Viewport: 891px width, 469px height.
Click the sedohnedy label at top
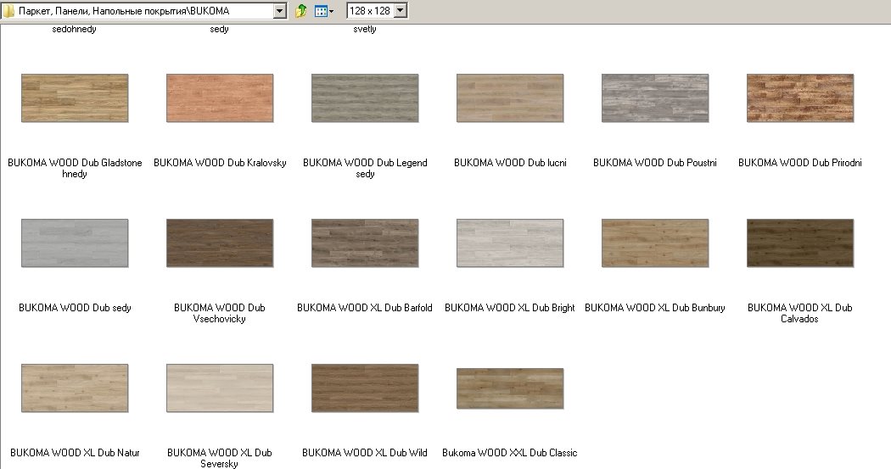(75, 29)
